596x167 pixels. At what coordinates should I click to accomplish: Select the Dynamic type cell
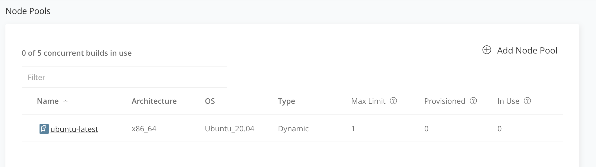[x=293, y=129]
